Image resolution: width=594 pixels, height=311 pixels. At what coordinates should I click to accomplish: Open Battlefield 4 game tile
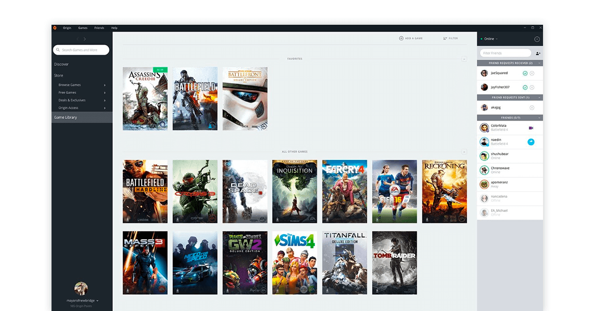(195, 99)
